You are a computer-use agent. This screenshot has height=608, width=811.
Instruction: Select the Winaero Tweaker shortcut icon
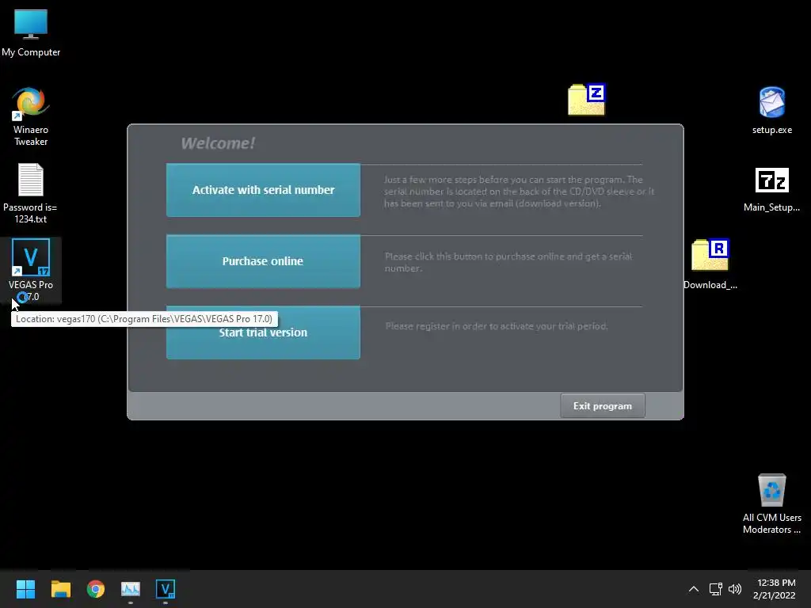31,117
